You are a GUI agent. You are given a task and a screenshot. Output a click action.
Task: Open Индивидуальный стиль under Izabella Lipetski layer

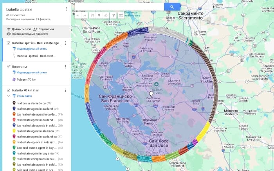pyautogui.click(x=32, y=49)
